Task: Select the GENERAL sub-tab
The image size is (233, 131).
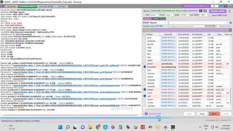Action: pos(147,19)
